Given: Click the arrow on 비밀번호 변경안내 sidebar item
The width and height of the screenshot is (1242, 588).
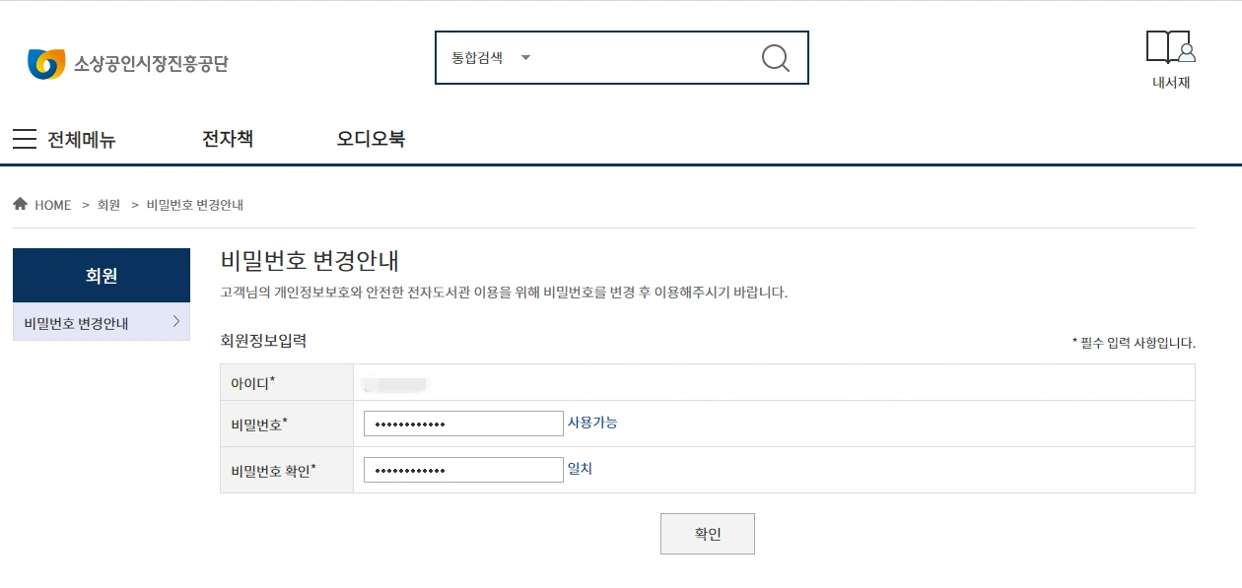Looking at the screenshot, I should coord(176,322).
